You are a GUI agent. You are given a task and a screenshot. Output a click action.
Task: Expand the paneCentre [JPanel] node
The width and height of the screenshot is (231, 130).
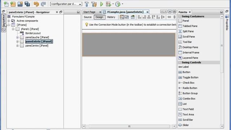[x=17, y=46]
